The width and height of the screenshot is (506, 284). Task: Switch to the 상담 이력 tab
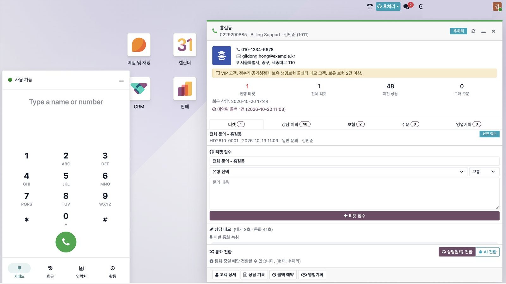coord(296,124)
